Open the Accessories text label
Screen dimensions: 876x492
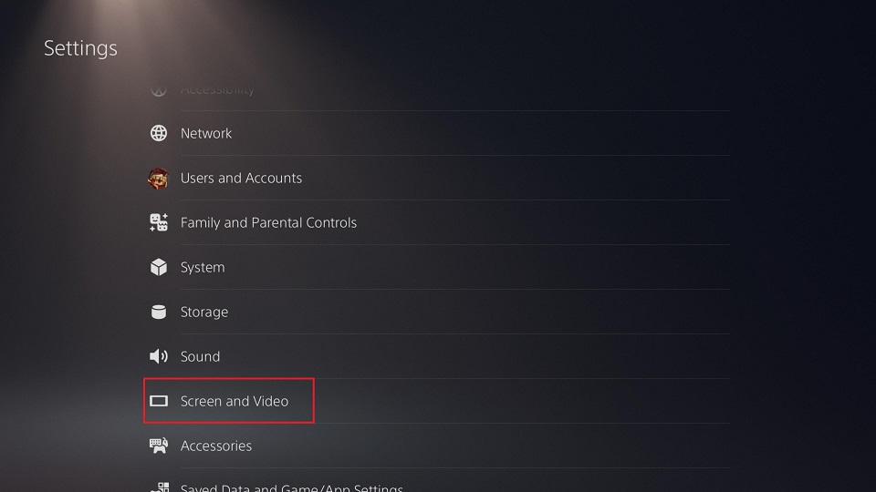click(x=216, y=446)
